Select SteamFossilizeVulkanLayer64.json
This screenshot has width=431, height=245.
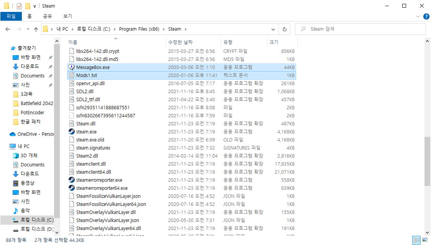[x=111, y=204]
